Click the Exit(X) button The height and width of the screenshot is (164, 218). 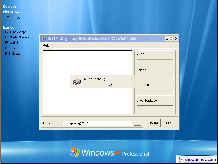click(x=170, y=123)
